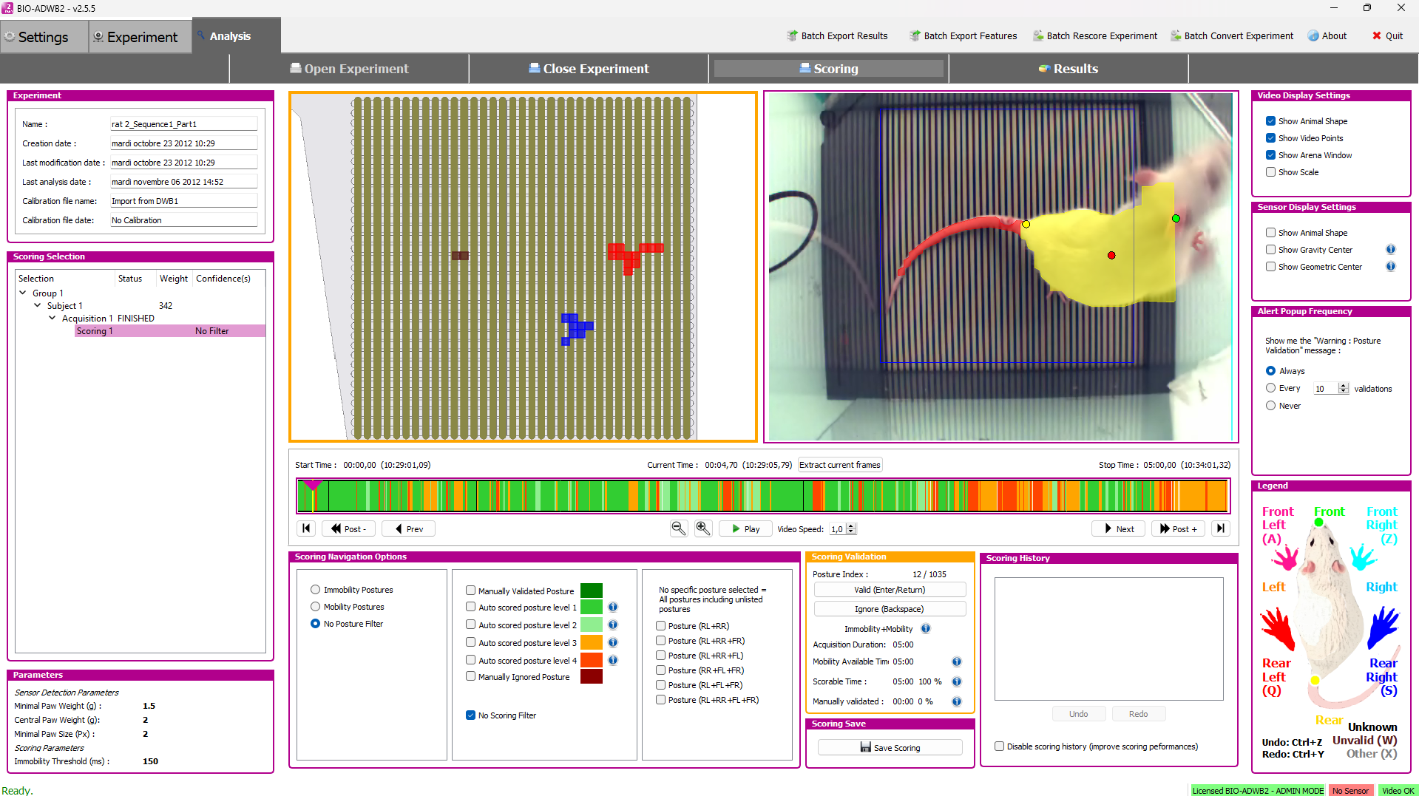
Task: Enable the Show Scale checkbox
Action: [1270, 172]
